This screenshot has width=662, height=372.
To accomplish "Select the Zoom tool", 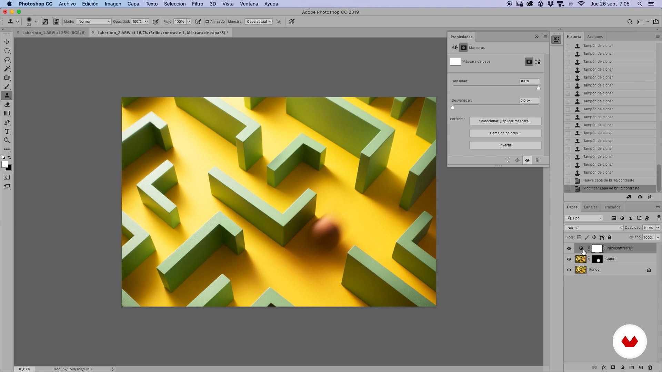I will click(x=7, y=141).
